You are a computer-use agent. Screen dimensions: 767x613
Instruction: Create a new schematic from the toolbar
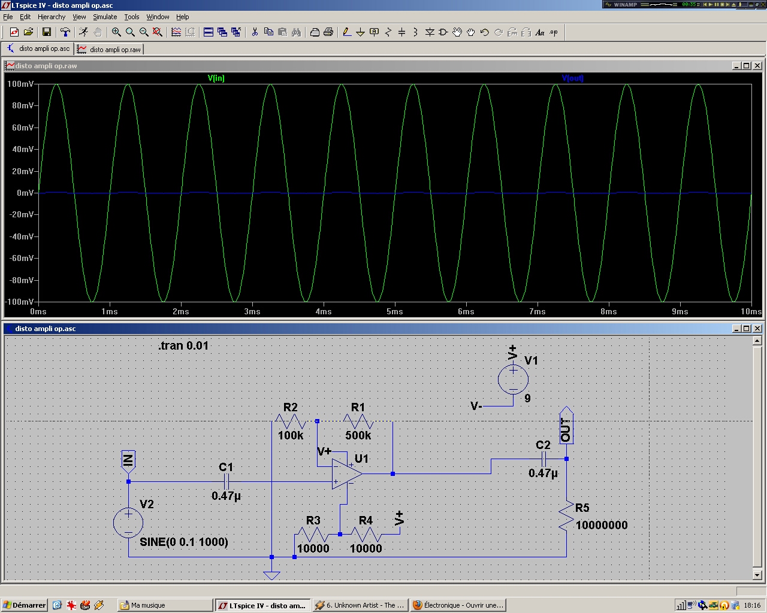click(x=14, y=32)
